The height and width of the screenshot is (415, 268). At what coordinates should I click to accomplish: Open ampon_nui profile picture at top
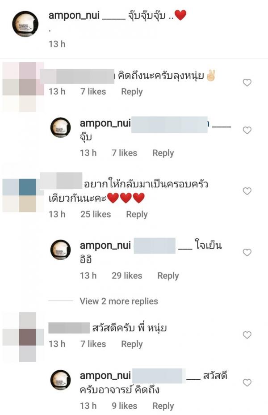[25, 24]
